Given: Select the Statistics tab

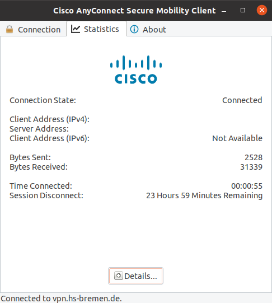Looking at the screenshot, I should coord(96,29).
